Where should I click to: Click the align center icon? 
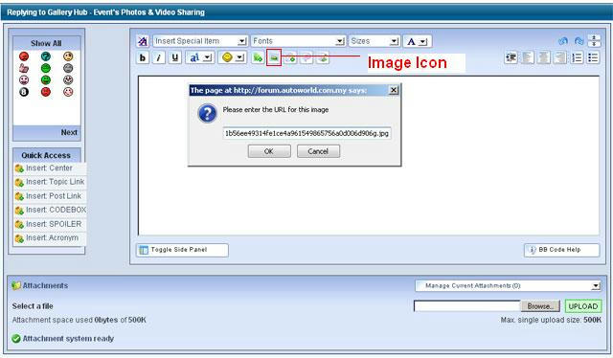point(544,57)
